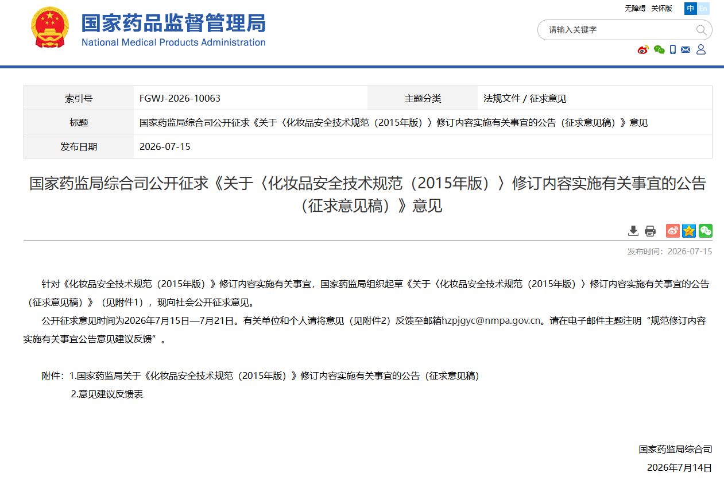Click the print icon below the title

pos(650,231)
